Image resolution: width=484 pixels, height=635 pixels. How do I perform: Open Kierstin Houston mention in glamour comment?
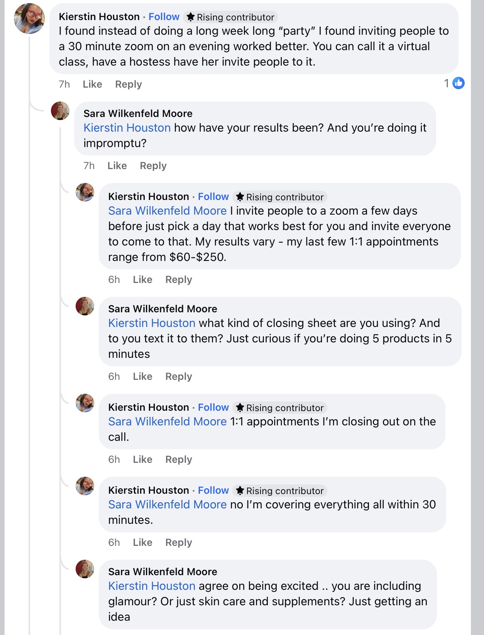pos(152,586)
